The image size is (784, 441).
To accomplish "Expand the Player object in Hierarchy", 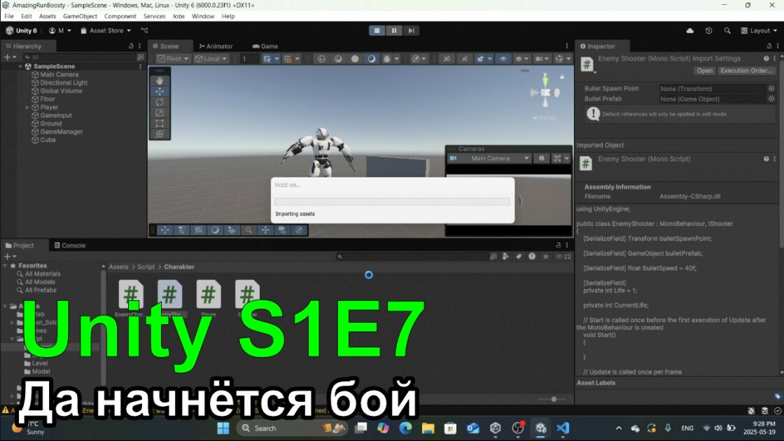I will pos(27,108).
